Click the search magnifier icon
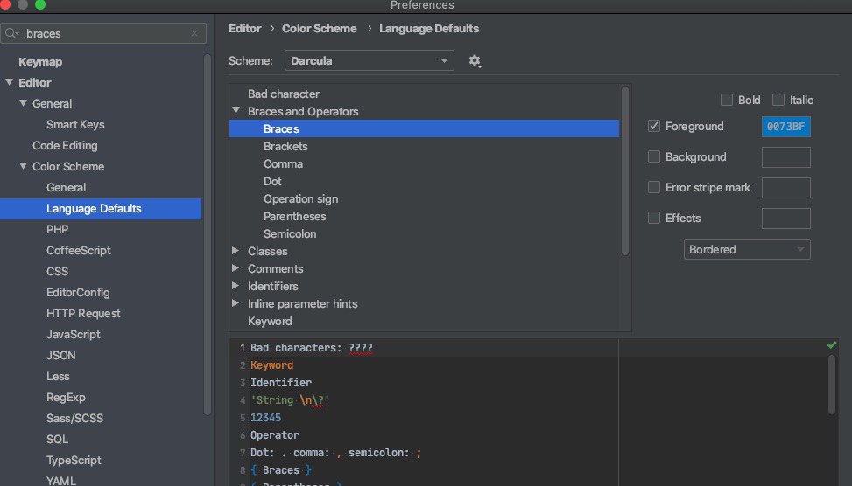The width and height of the screenshot is (852, 486). tap(13, 34)
